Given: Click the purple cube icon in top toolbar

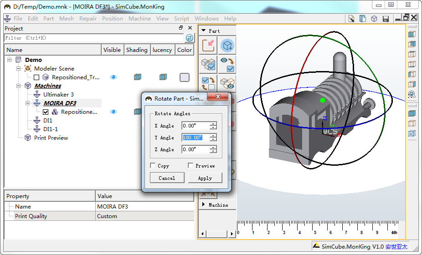Looking at the screenshot, I should tap(374, 19).
